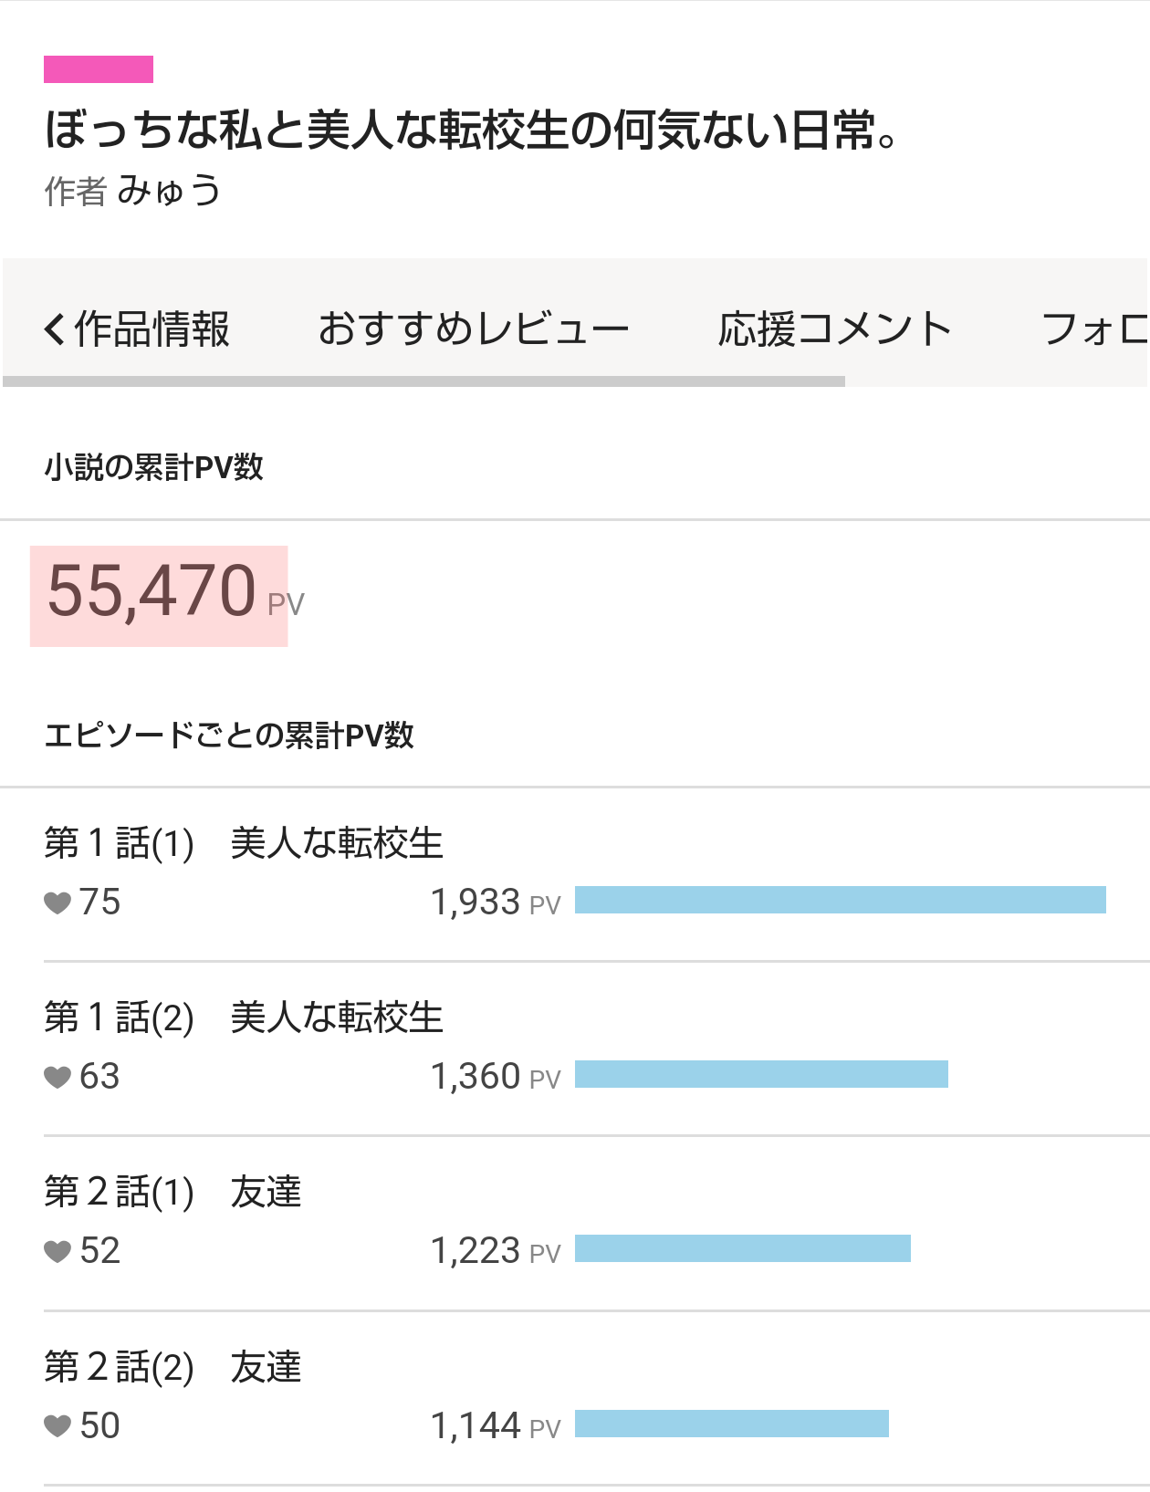Click the highlighted 55,470 PV total
Screen dimensions: 1150x1492
(x=159, y=595)
